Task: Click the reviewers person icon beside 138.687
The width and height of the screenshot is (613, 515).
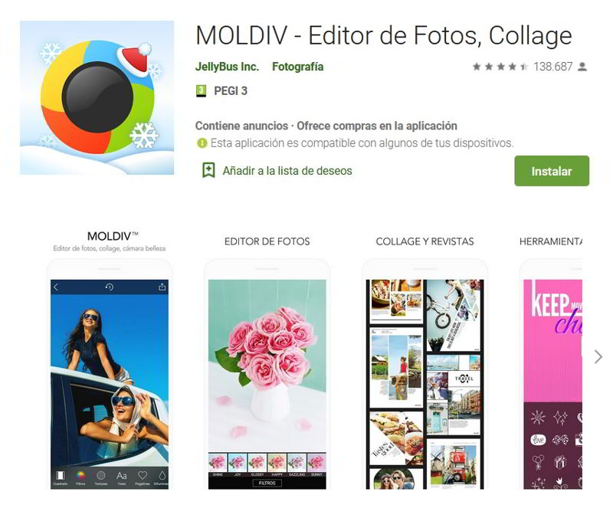Action: [x=582, y=67]
